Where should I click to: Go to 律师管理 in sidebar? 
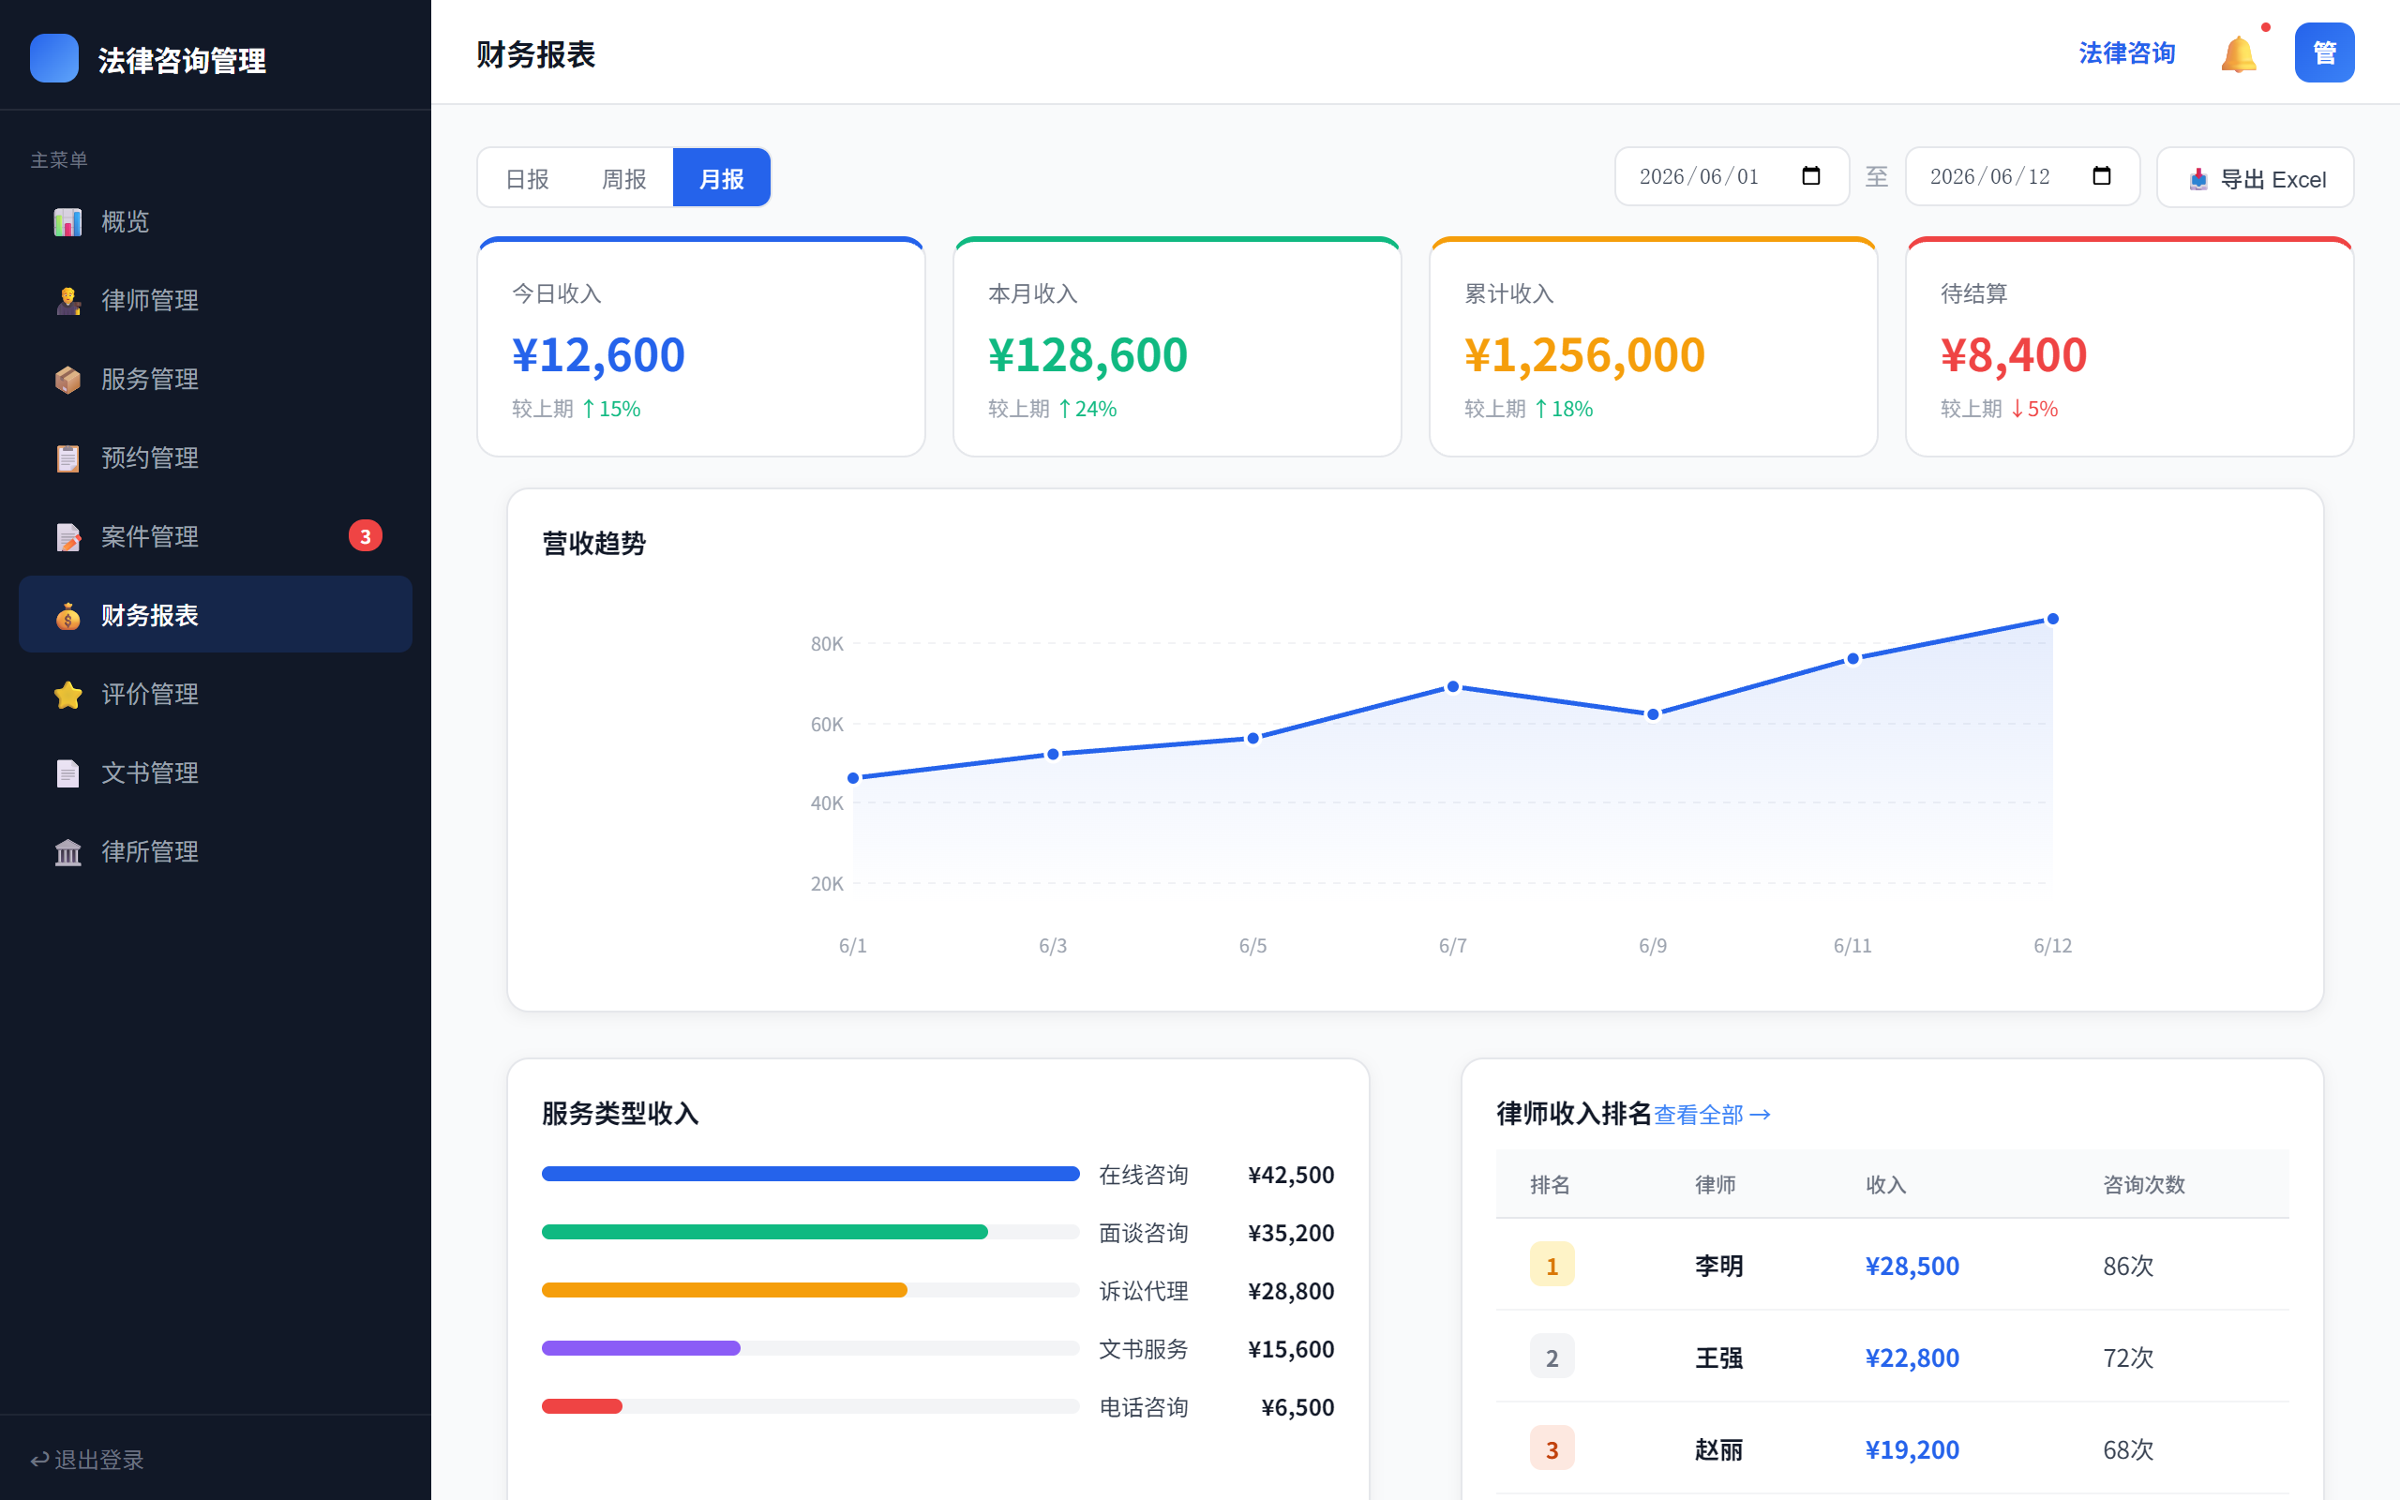click(x=216, y=300)
